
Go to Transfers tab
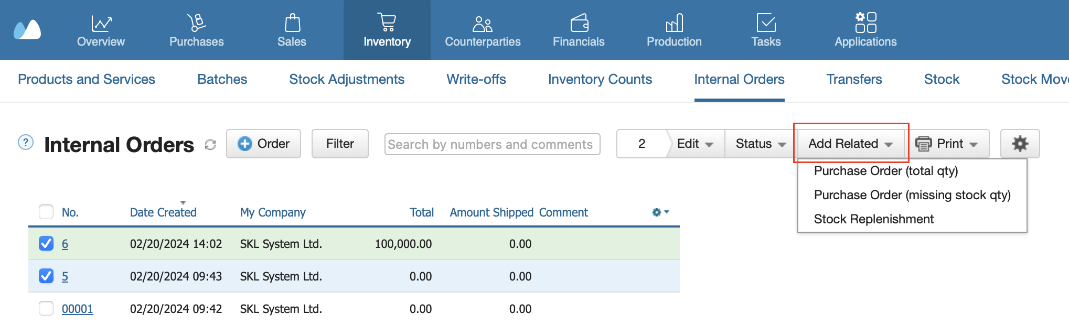[854, 79]
